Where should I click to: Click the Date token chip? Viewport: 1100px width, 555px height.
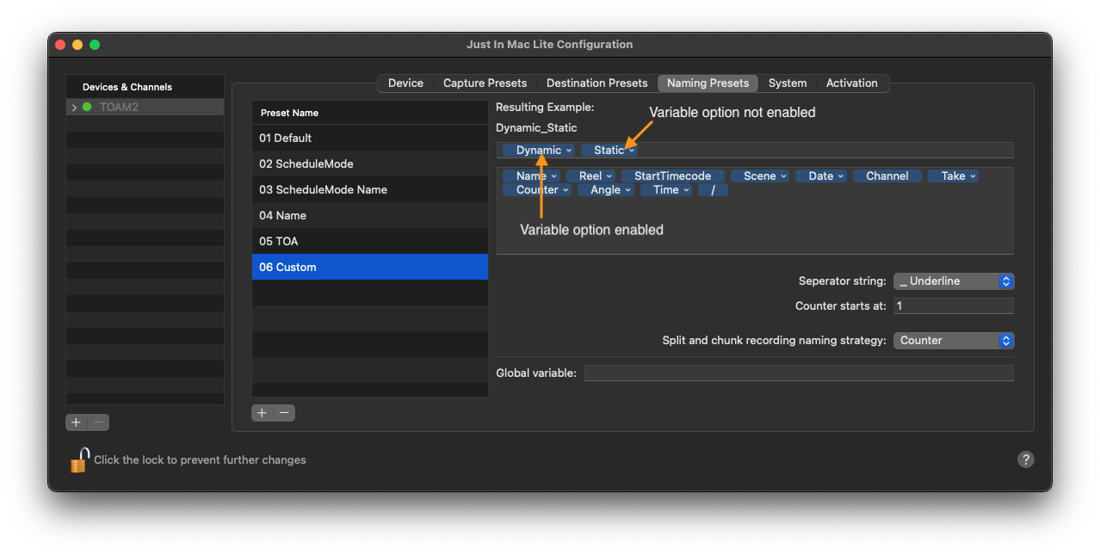tap(821, 176)
